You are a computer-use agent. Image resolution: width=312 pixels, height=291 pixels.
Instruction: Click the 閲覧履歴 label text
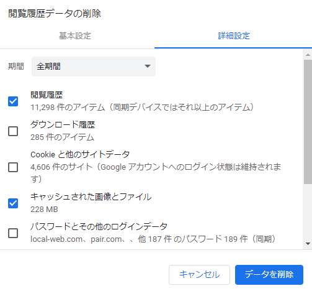click(47, 95)
